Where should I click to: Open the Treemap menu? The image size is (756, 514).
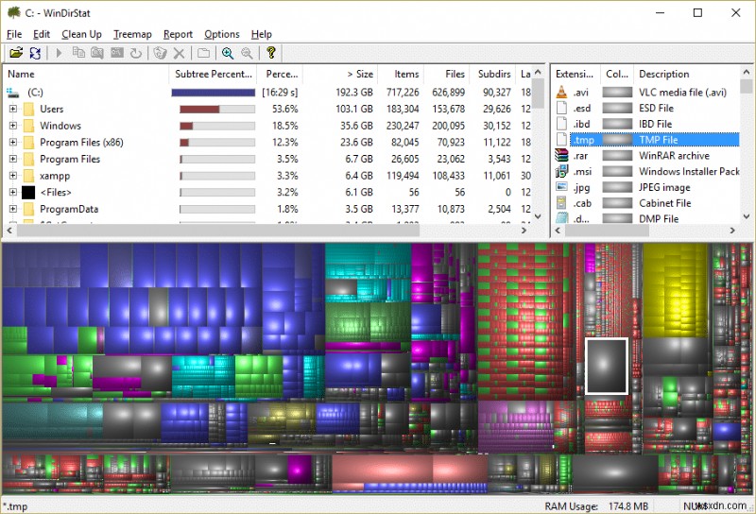point(132,34)
